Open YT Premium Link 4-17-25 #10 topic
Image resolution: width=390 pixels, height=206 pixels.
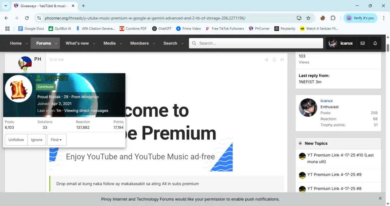[340, 158]
